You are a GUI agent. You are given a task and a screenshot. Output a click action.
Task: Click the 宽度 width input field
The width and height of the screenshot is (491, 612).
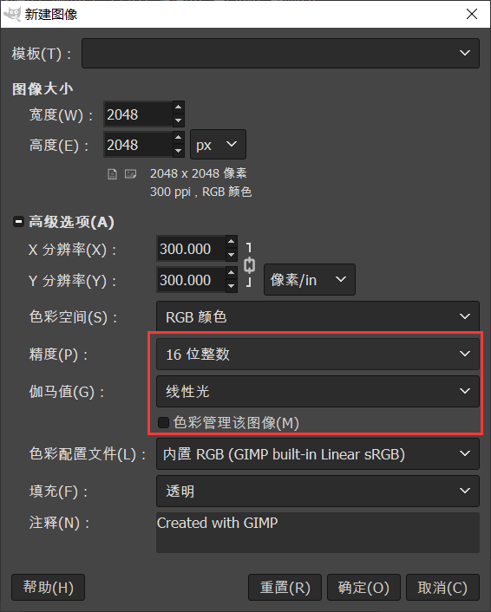tap(138, 114)
